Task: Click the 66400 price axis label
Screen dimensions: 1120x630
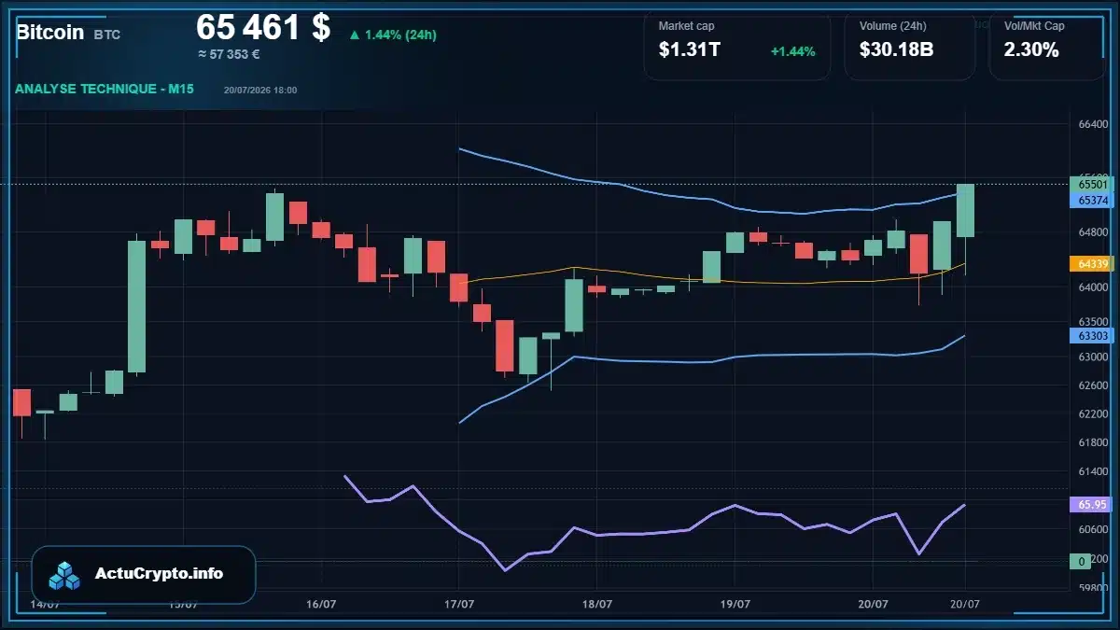Action: [1093, 124]
